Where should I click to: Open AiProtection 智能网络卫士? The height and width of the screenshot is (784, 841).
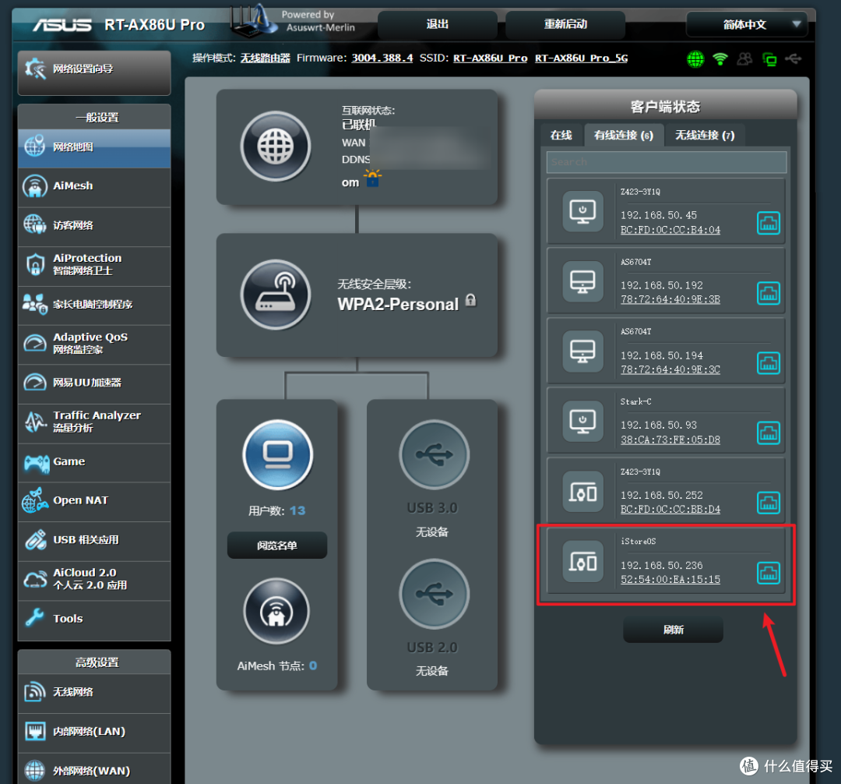click(x=94, y=265)
